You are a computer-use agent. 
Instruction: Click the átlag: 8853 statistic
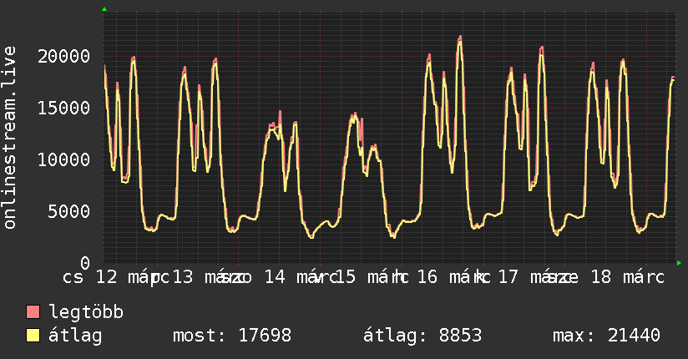pyautogui.click(x=422, y=336)
